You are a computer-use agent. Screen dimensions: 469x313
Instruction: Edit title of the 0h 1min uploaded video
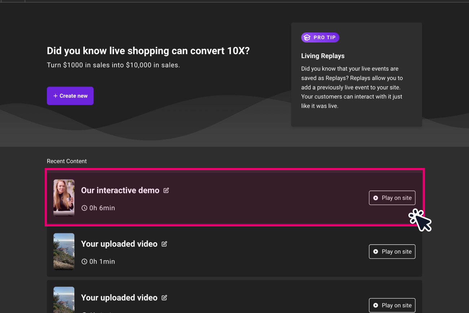coord(164,244)
